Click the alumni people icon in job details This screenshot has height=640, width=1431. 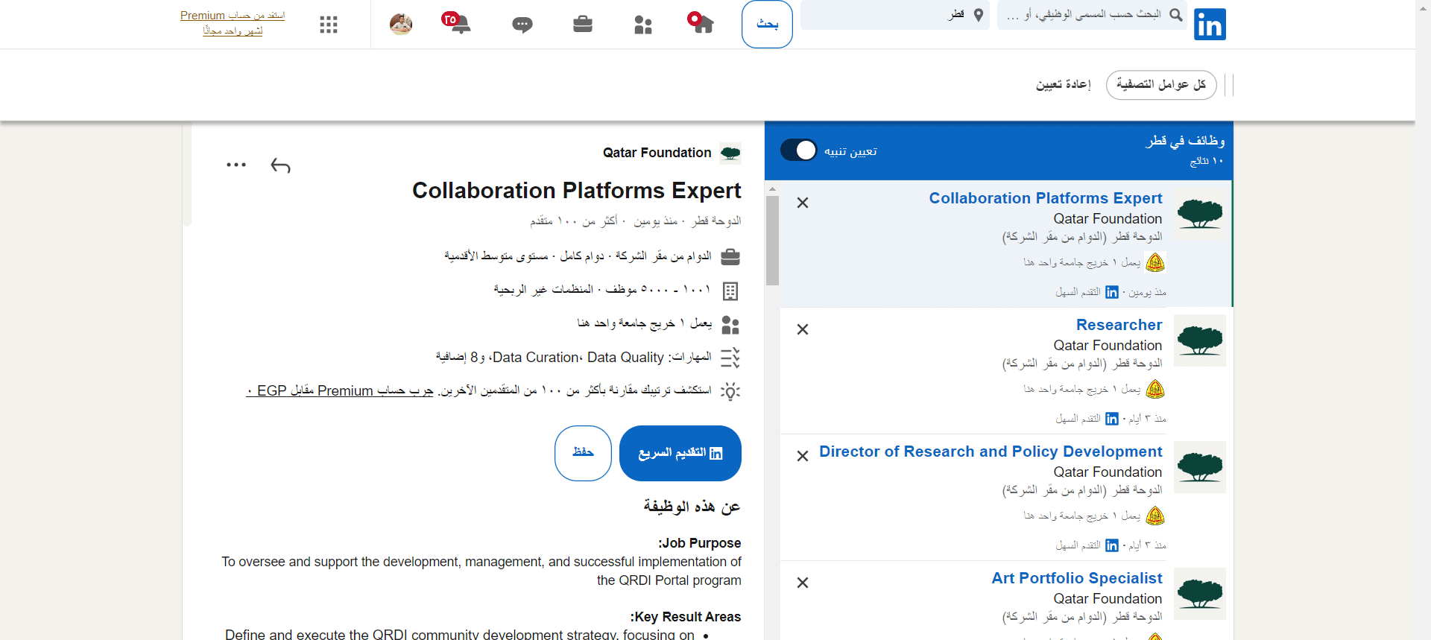click(730, 326)
